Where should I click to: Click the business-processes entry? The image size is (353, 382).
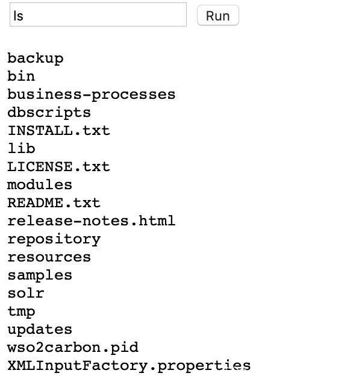[92, 95]
